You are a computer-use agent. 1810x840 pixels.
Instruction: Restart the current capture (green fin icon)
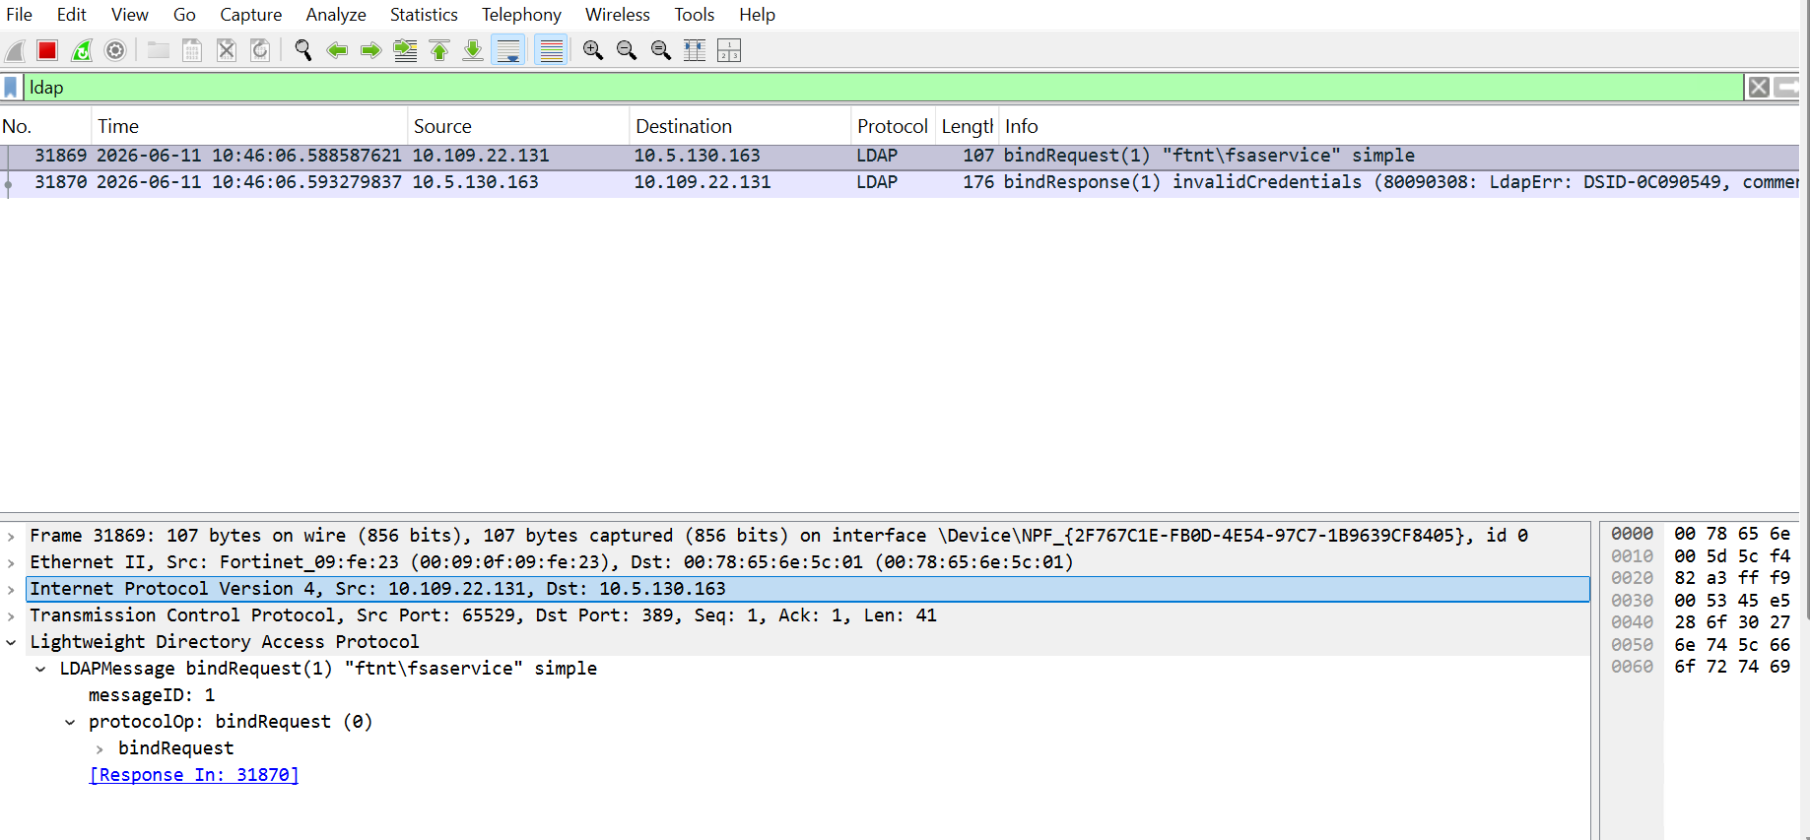pyautogui.click(x=82, y=50)
